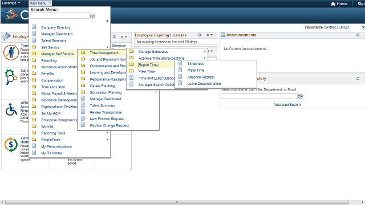Expand Succession Planning submenu arrow
The image size is (365, 205).
[156, 92]
